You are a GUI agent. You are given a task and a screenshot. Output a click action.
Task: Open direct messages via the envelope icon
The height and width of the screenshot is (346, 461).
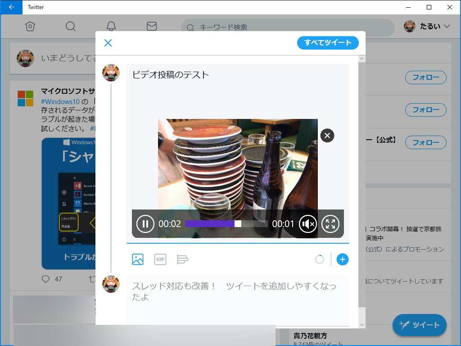151,27
